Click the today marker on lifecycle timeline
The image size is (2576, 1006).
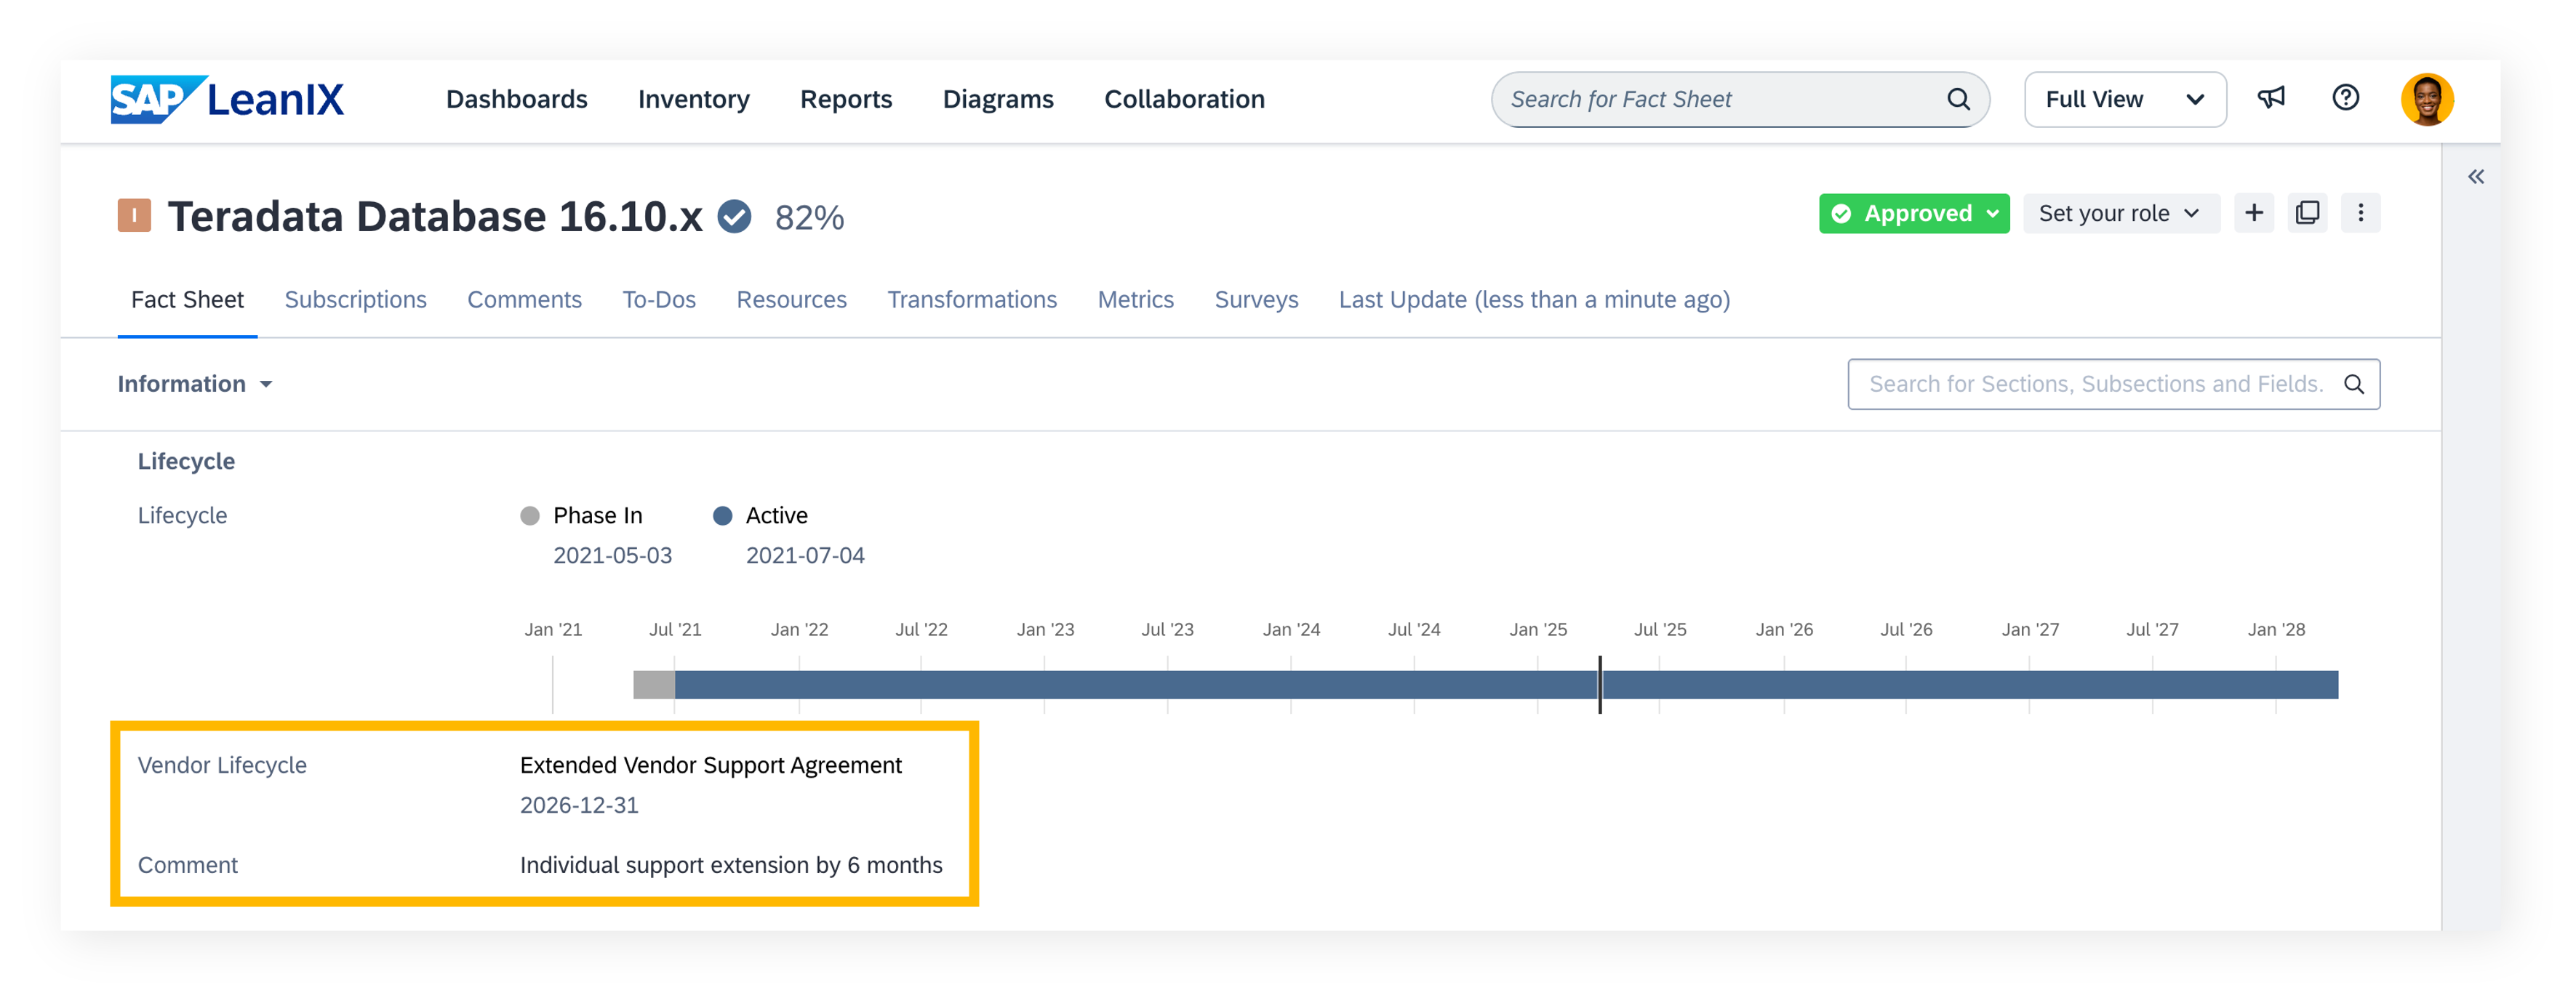coord(1600,684)
